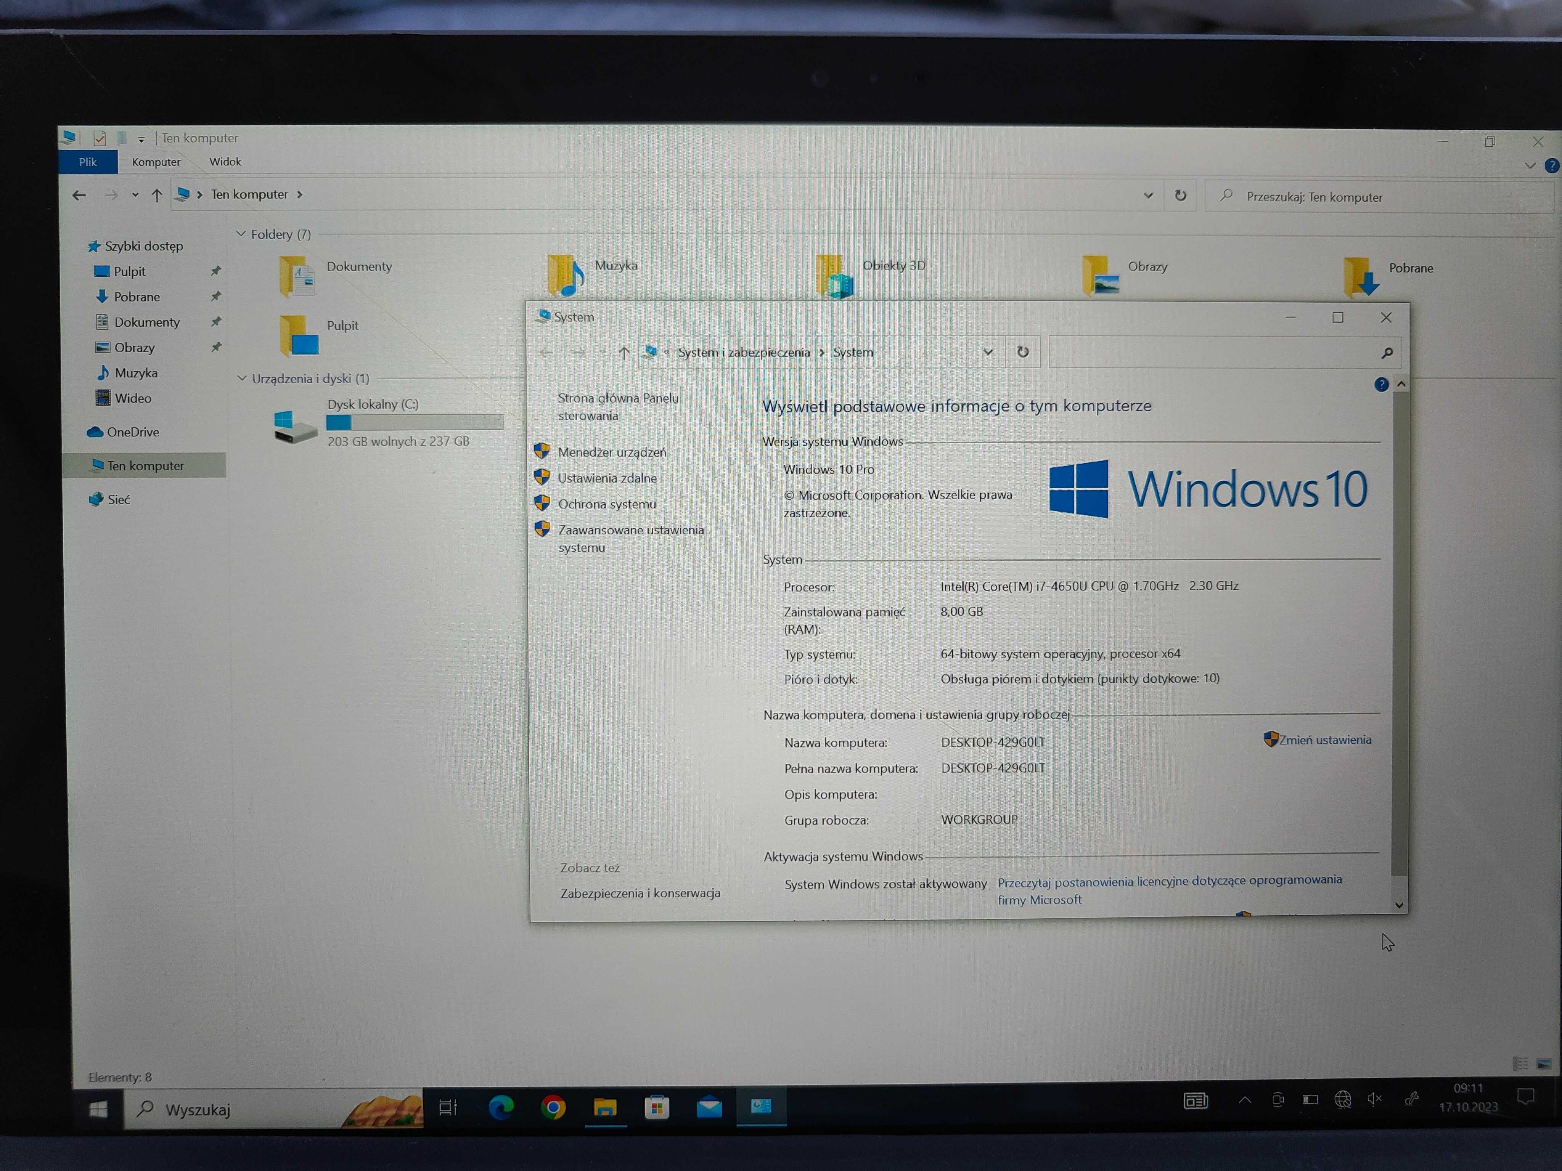Viewport: 1562px width, 1171px height.
Task: Select the Pobrane folder icon
Action: [x=1361, y=277]
